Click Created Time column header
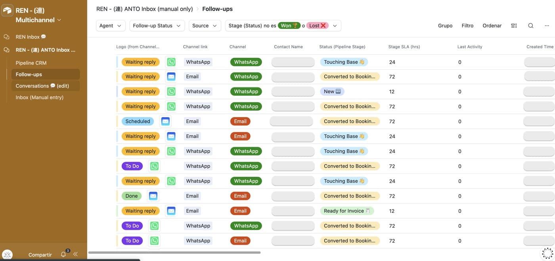Viewport: 555px width, 261px height. point(540,47)
